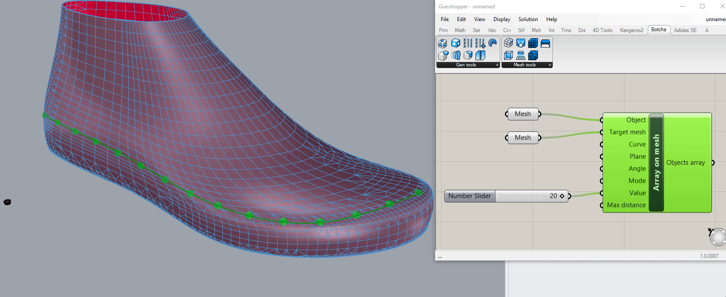The width and height of the screenshot is (726, 297).
Task: Click the wireframe cube containing a sphere icon
Action: [x=508, y=55]
